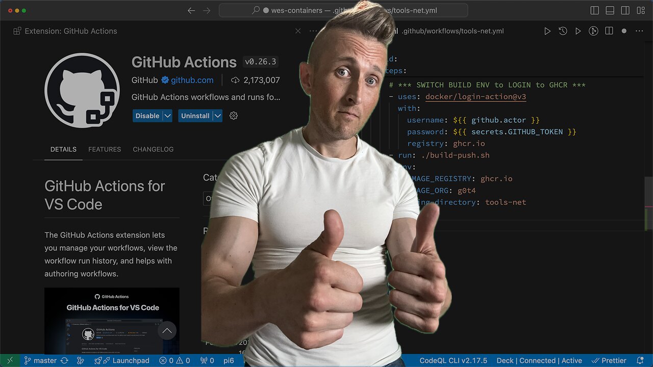The width and height of the screenshot is (653, 367).
Task: Uninstall the GitHub Actions extension
Action: point(195,116)
